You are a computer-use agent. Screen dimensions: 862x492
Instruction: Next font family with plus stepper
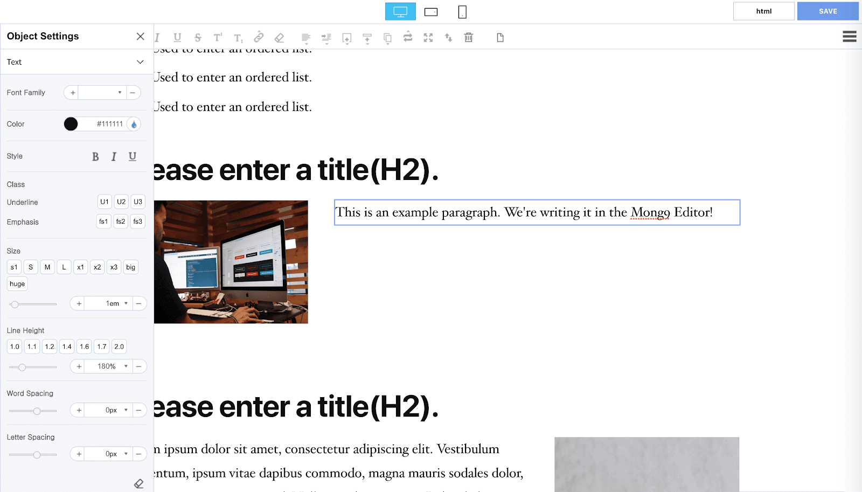72,93
